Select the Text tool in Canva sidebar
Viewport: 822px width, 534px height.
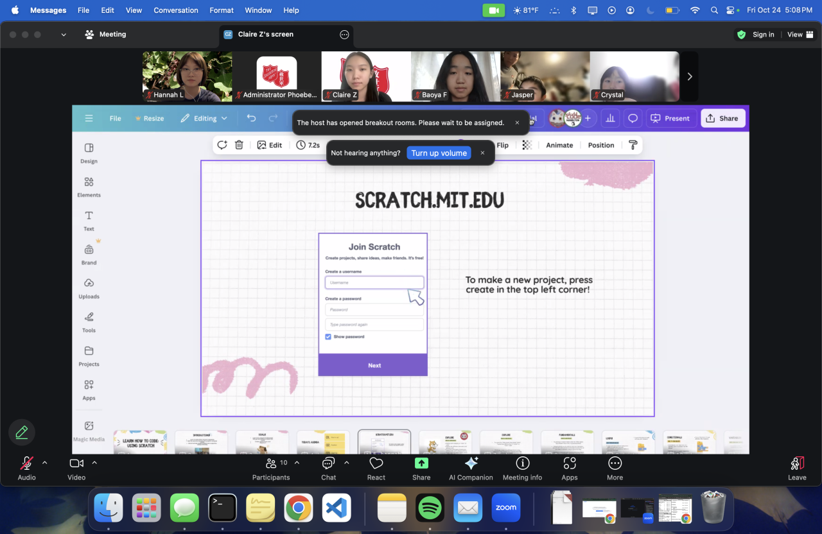click(x=89, y=221)
